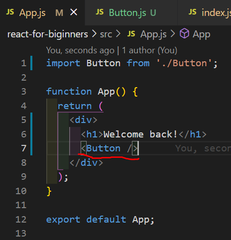Click line number 10 in gutter
The height and width of the screenshot is (240, 231).
tap(21, 191)
